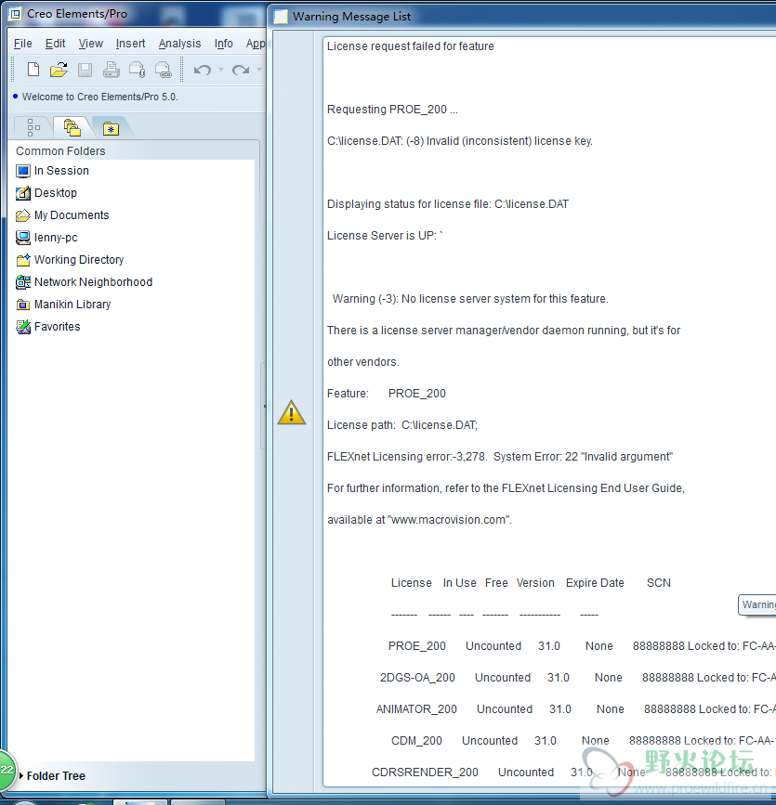The image size is (776, 805).
Task: Click the Warning Message List window icon
Action: (281, 17)
